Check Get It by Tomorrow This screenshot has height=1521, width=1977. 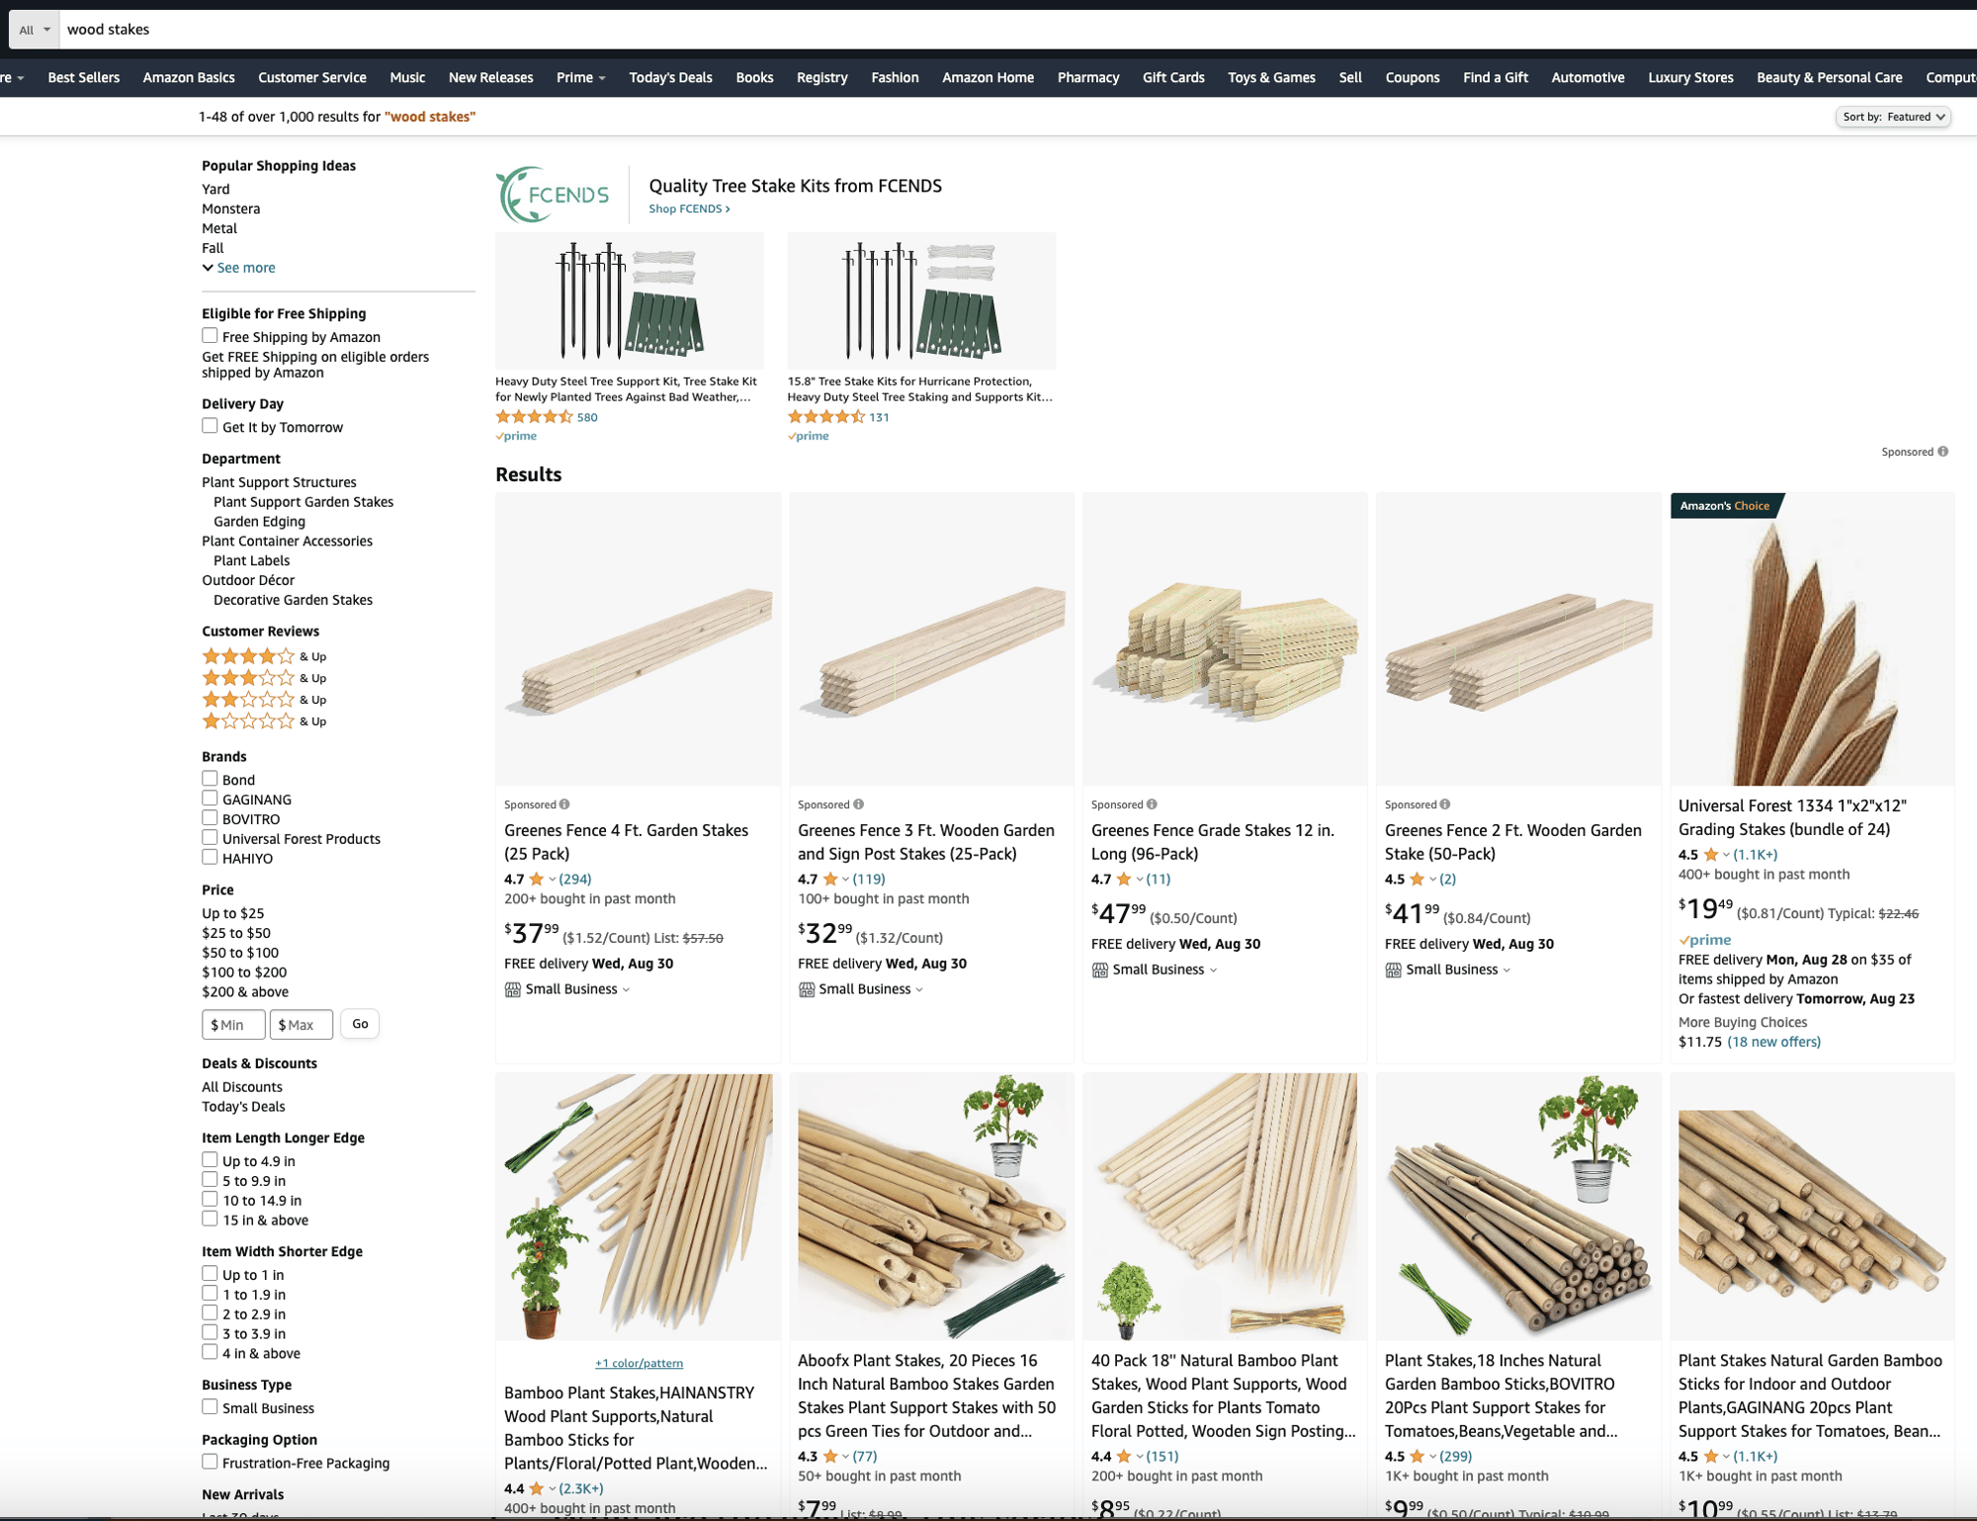[x=210, y=426]
